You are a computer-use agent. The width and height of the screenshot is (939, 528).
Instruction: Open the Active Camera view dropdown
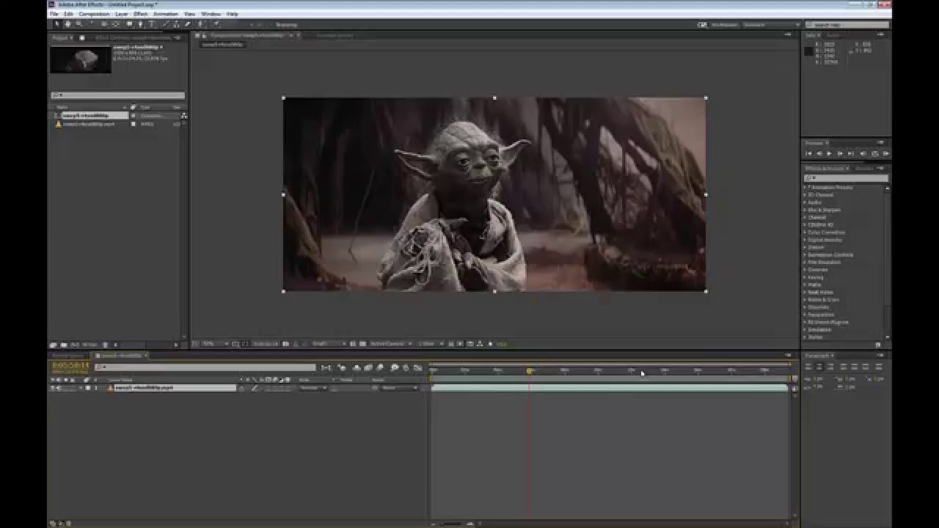(391, 343)
